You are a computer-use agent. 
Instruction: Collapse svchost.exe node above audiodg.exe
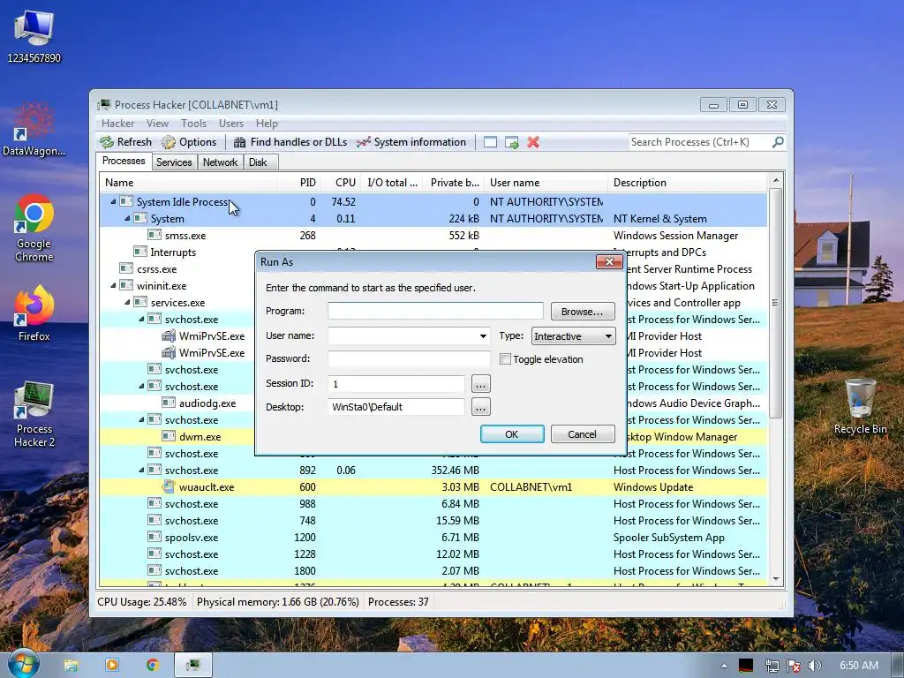[x=141, y=387]
